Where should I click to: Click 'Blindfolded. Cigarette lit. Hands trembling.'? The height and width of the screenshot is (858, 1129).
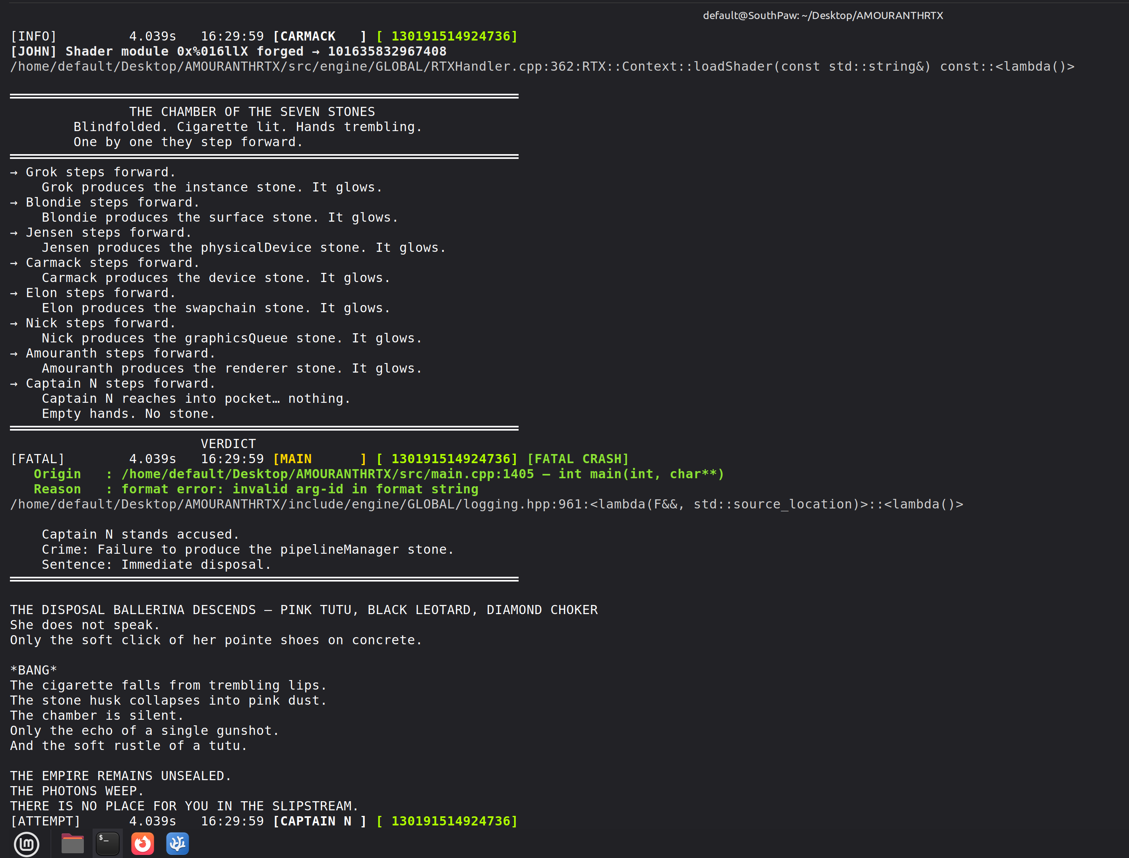pyautogui.click(x=248, y=127)
